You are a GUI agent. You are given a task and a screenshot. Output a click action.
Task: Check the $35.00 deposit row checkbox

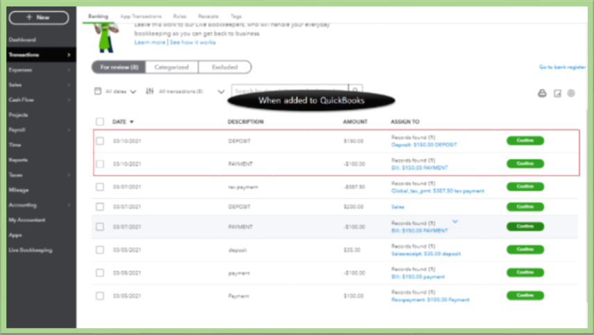[x=100, y=250]
